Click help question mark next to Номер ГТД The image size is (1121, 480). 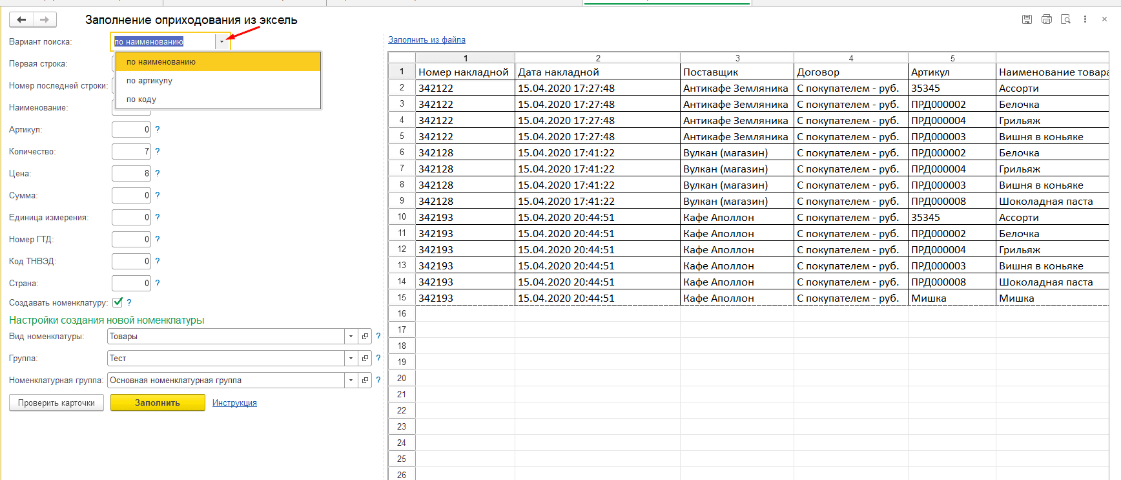158,239
